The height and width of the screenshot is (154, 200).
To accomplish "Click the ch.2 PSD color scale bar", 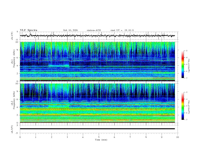I will pos(183,106).
